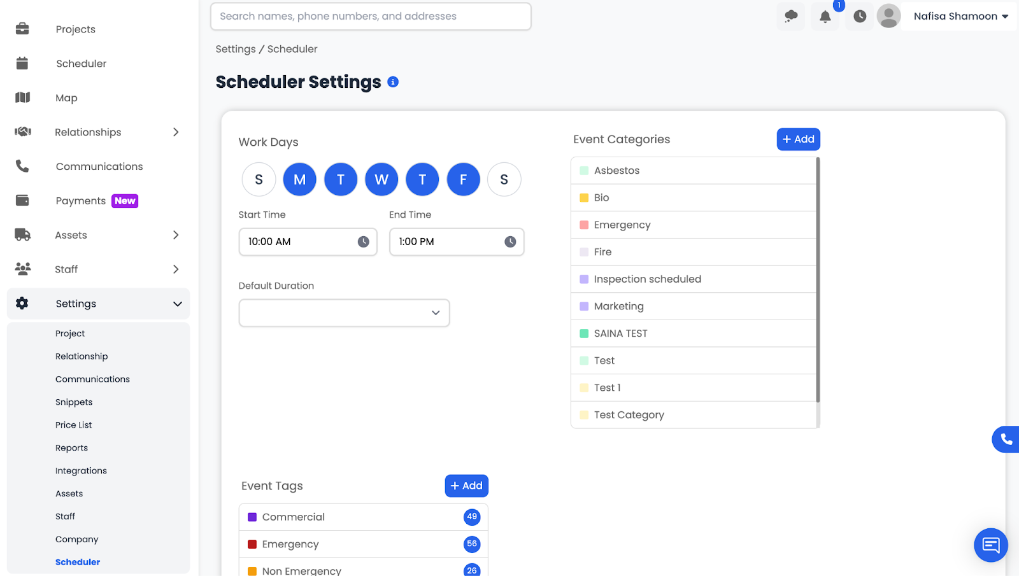The height and width of the screenshot is (576, 1019).
Task: Click the Settings breadcrumb link
Action: tap(235, 48)
